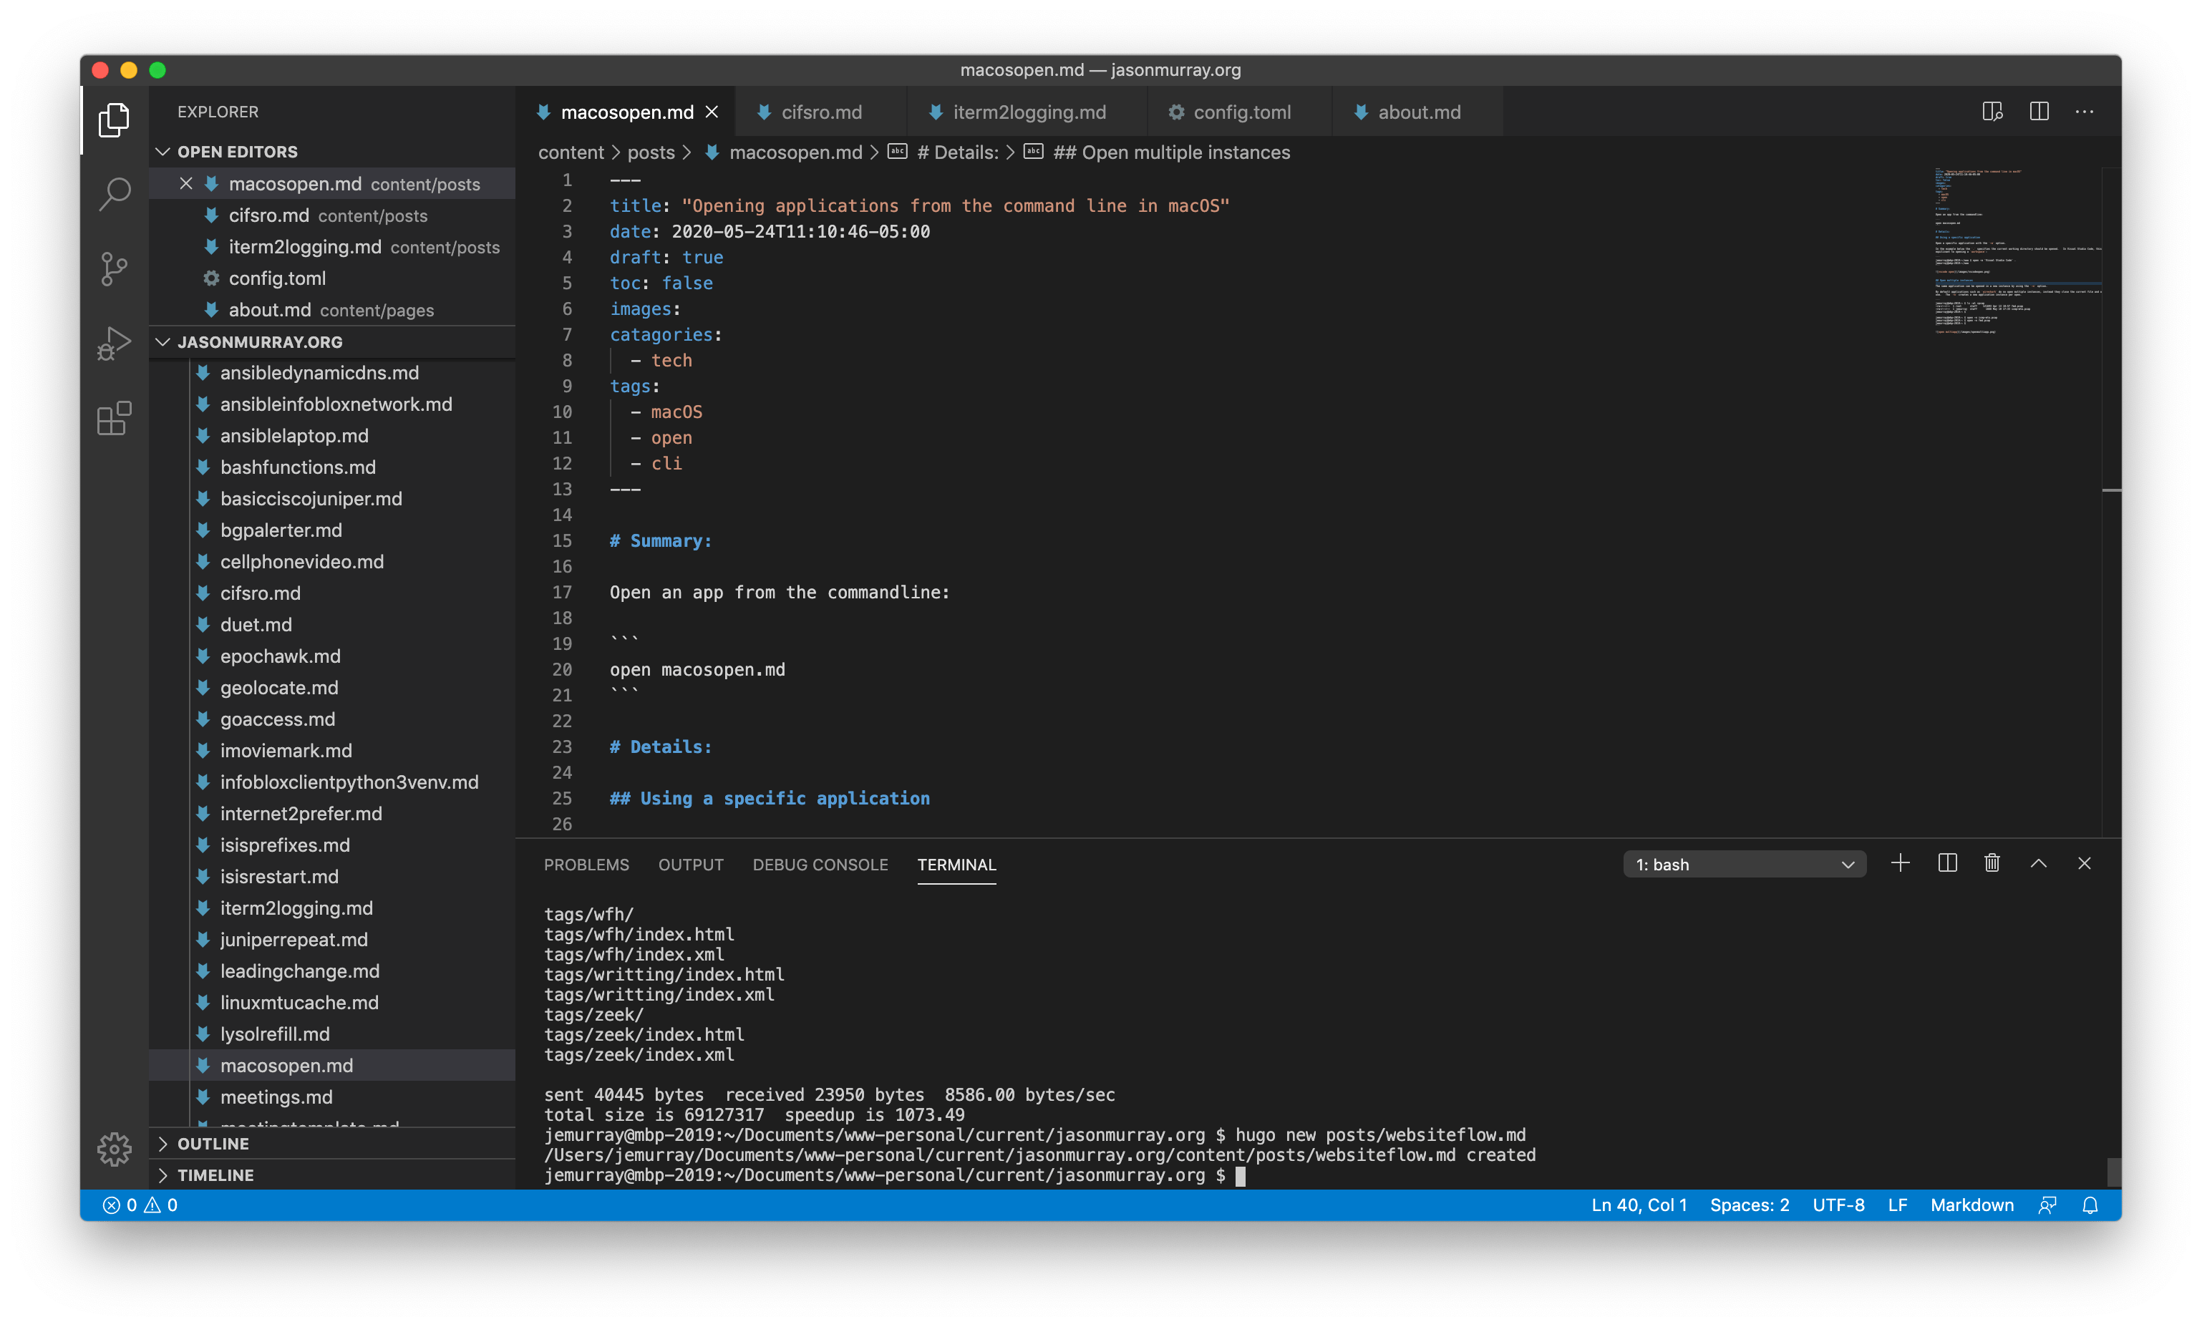
Task: Click the notifications bell in status bar
Action: 2090,1205
